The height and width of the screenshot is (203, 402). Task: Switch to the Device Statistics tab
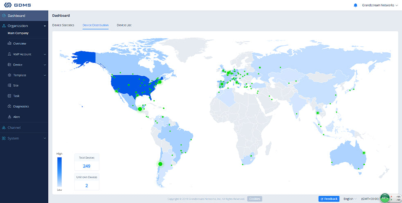(x=63, y=25)
